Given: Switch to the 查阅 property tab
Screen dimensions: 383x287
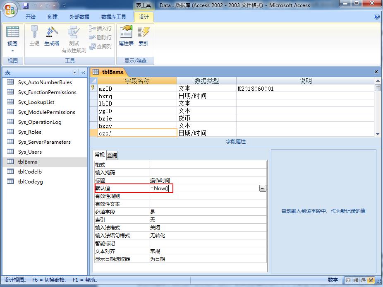Looking at the screenshot, I should [112, 155].
